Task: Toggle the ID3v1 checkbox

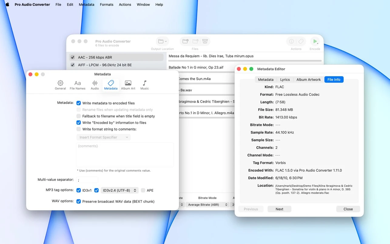Action: 79,190
